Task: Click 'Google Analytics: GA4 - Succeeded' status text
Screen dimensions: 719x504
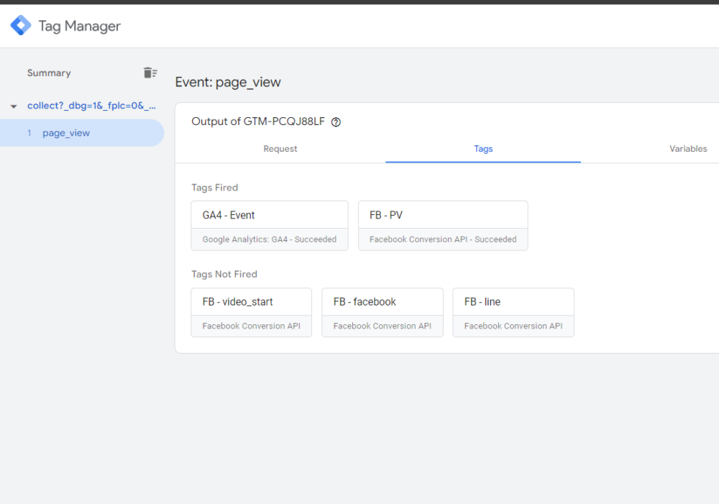Action: point(270,239)
